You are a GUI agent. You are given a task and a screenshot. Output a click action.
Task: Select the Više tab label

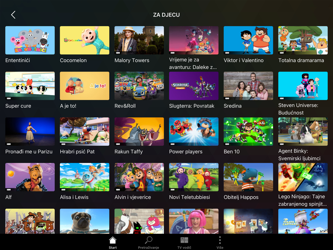pyautogui.click(x=220, y=247)
